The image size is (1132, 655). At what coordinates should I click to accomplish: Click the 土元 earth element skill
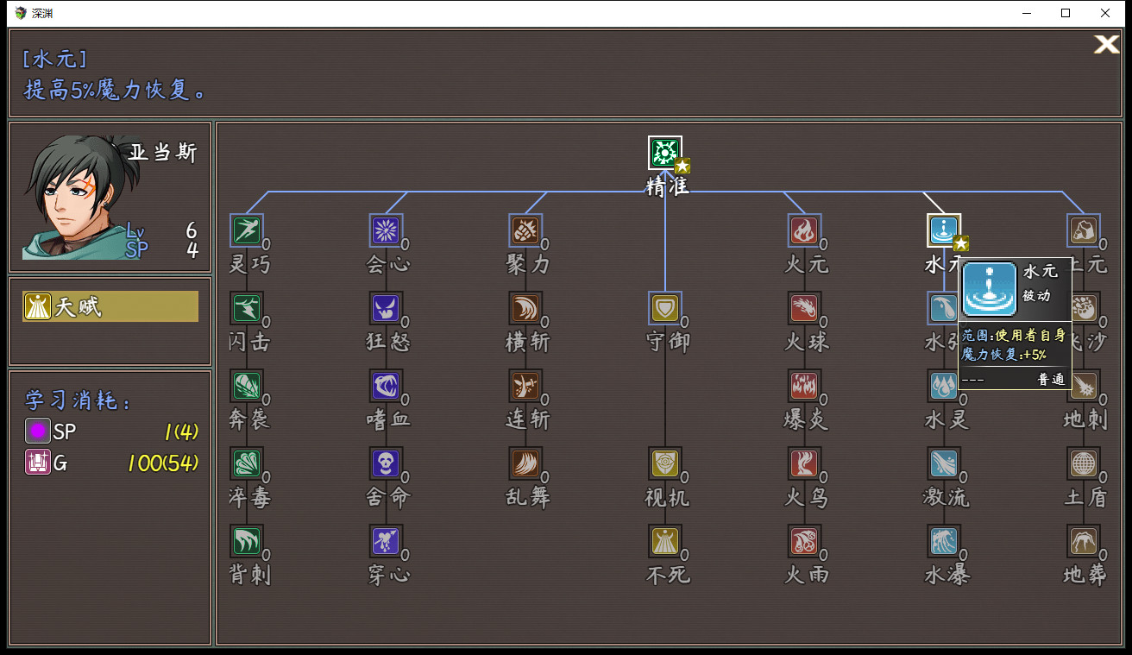coord(1084,230)
